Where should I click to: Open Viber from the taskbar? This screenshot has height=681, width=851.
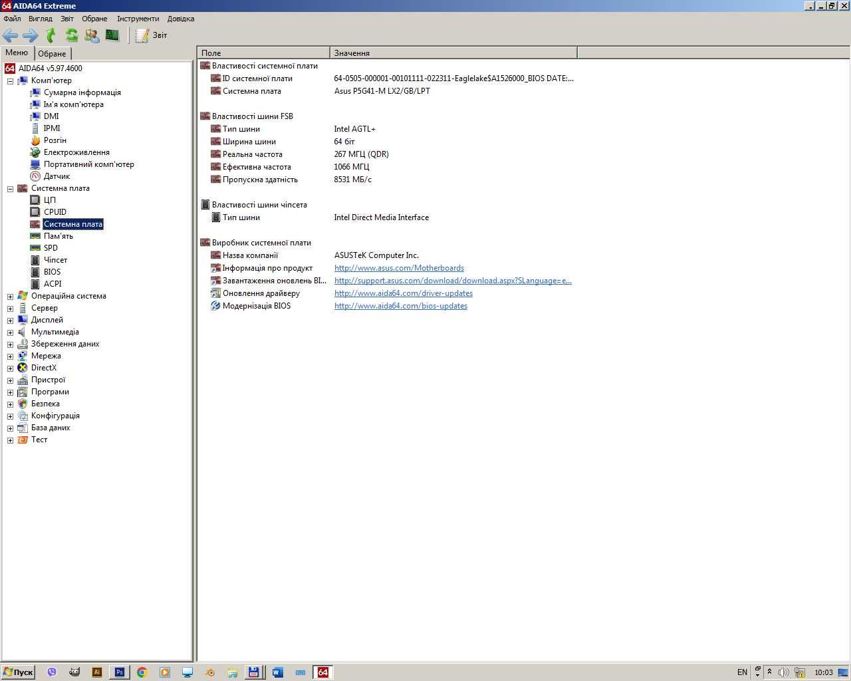[52, 672]
